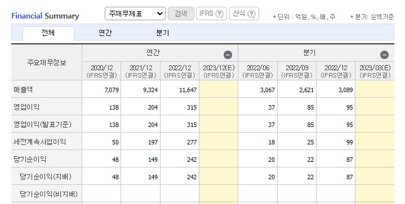Switch to the 전체 tab
Viewport: 405px width, 204px height.
(48, 33)
